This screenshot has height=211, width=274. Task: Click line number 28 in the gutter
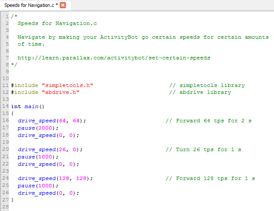click(x=5, y=207)
